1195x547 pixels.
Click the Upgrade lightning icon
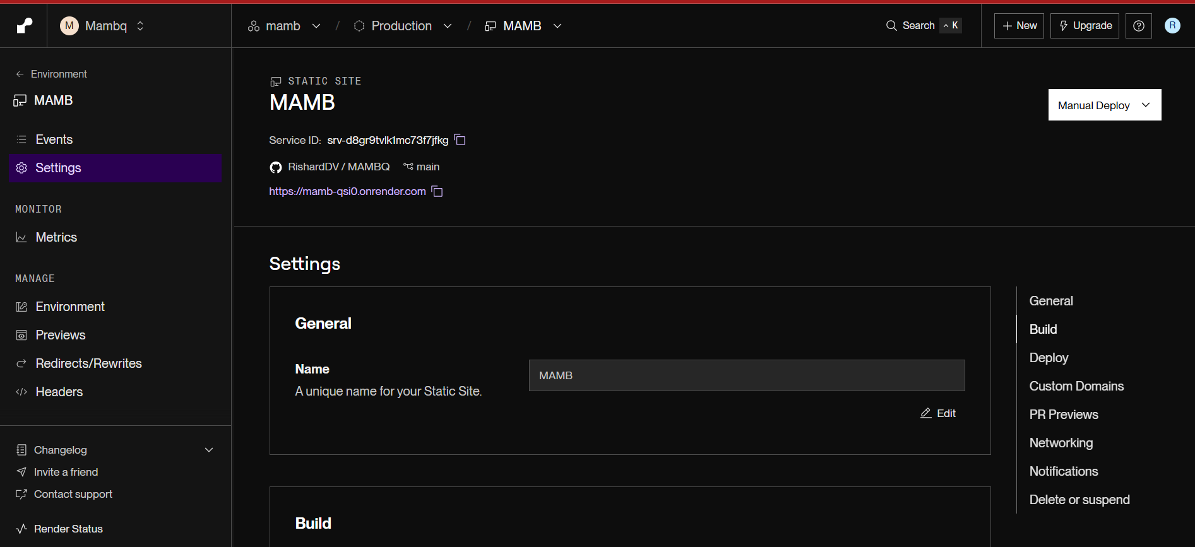click(x=1064, y=26)
